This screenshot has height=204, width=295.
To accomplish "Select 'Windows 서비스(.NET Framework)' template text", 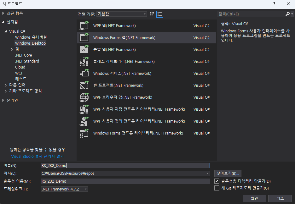I will tap(122, 73).
